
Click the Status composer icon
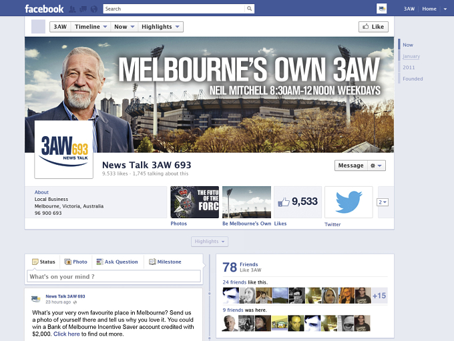coord(35,262)
